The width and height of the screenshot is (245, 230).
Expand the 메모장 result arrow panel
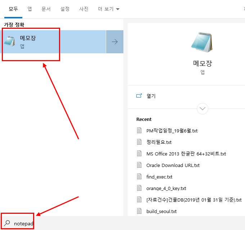tap(115, 42)
